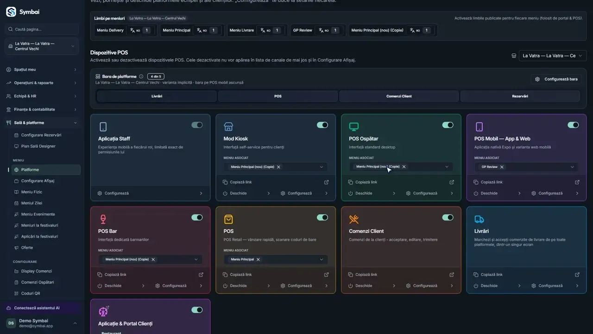
Task: Click copy icon on POS Bar Copiază link
Action: [x=100, y=275]
